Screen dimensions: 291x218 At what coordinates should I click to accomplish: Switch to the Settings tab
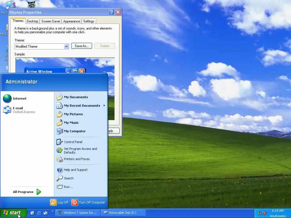coord(89,21)
